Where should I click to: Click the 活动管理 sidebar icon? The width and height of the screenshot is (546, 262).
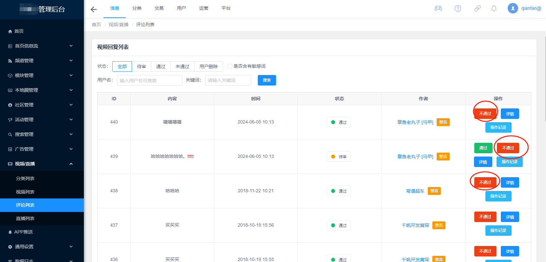click(x=10, y=120)
